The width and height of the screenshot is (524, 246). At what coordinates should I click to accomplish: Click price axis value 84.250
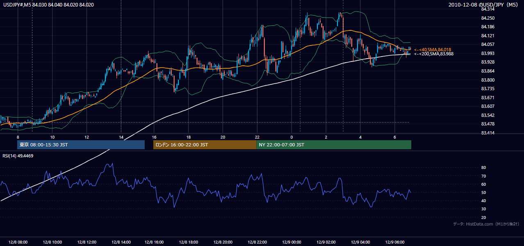coord(488,18)
